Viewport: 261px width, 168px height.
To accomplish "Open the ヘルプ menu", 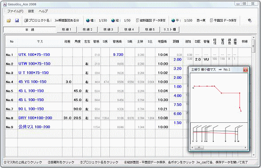I will pyautogui.click(x=43, y=11).
